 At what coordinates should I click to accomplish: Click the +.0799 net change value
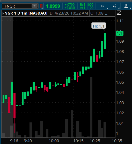tap(70, 5)
